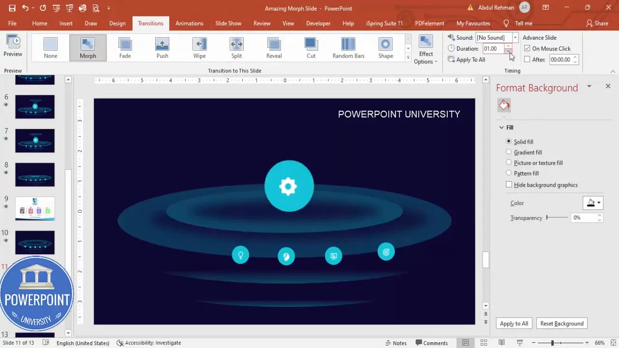The image size is (619, 348).
Task: Open the Design tab
Action: click(x=118, y=23)
